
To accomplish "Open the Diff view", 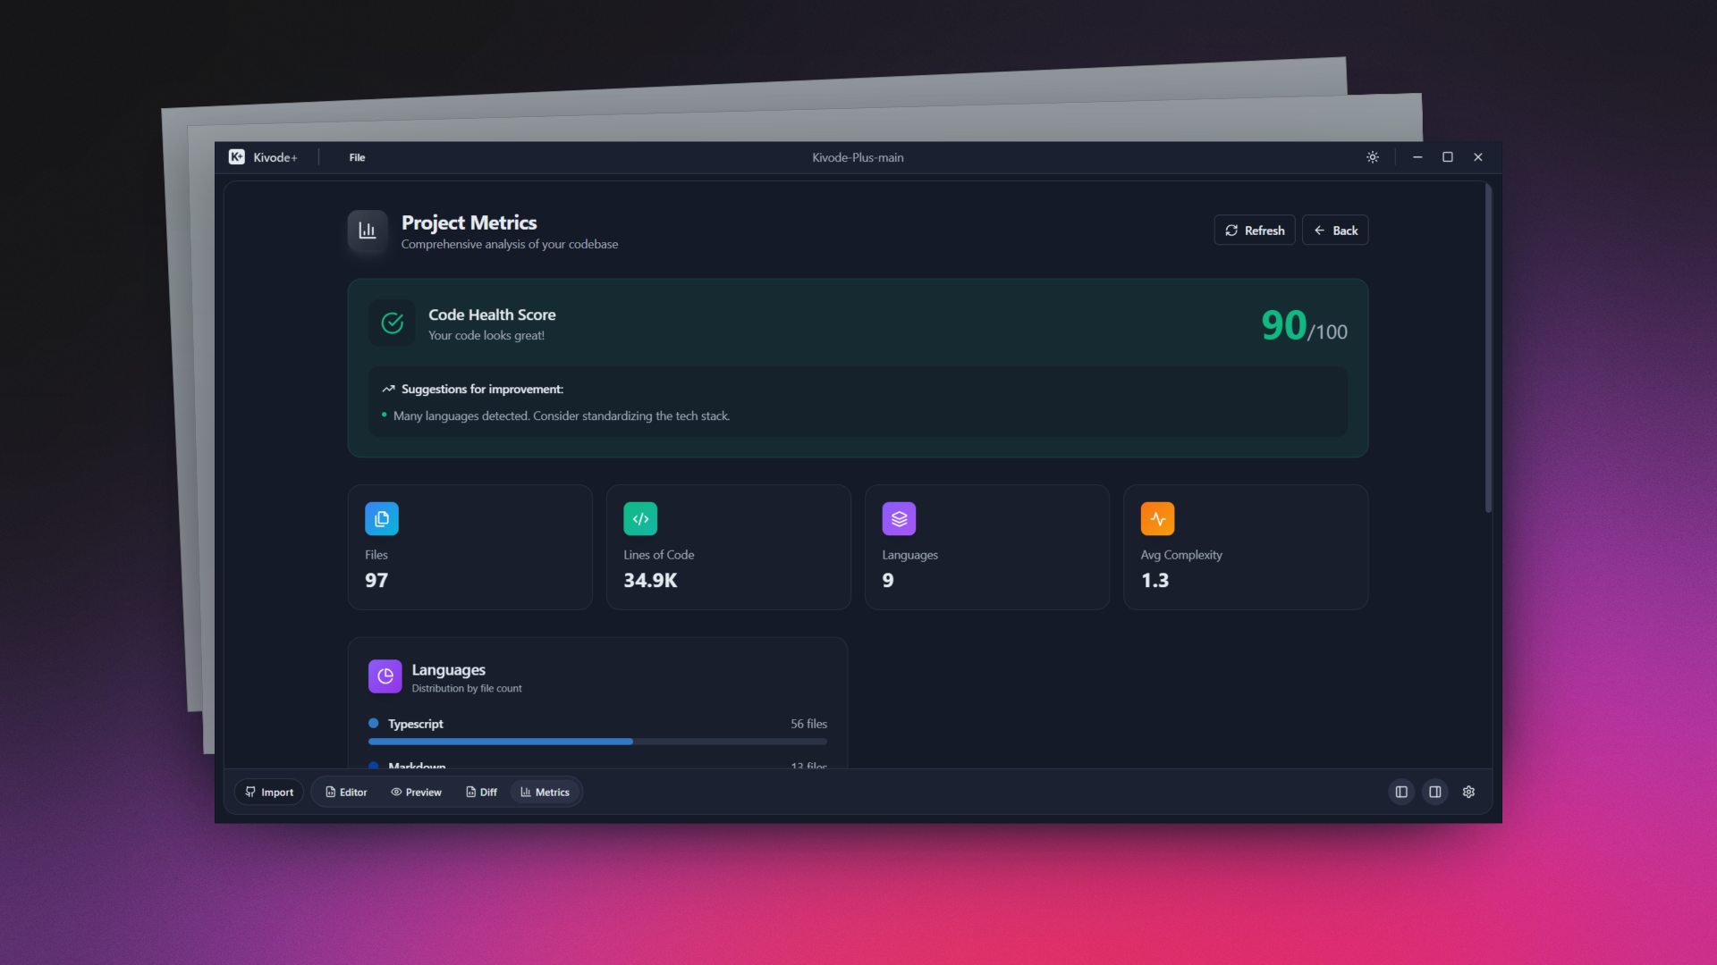I will pyautogui.click(x=481, y=792).
